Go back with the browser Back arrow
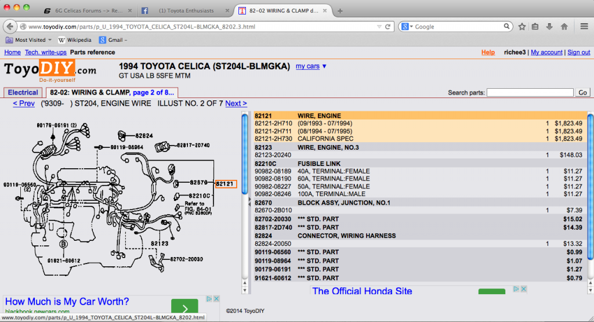This screenshot has height=322, width=594. 10,27
